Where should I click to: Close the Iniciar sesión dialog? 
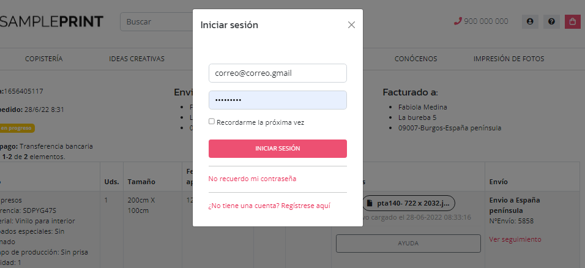click(x=351, y=25)
